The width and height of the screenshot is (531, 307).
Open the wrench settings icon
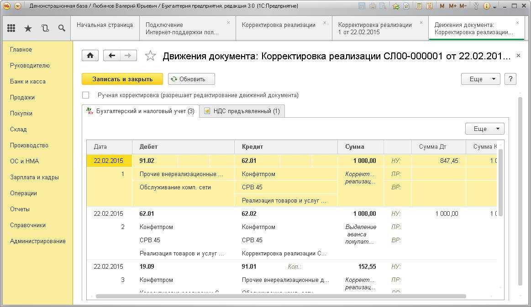476,6
